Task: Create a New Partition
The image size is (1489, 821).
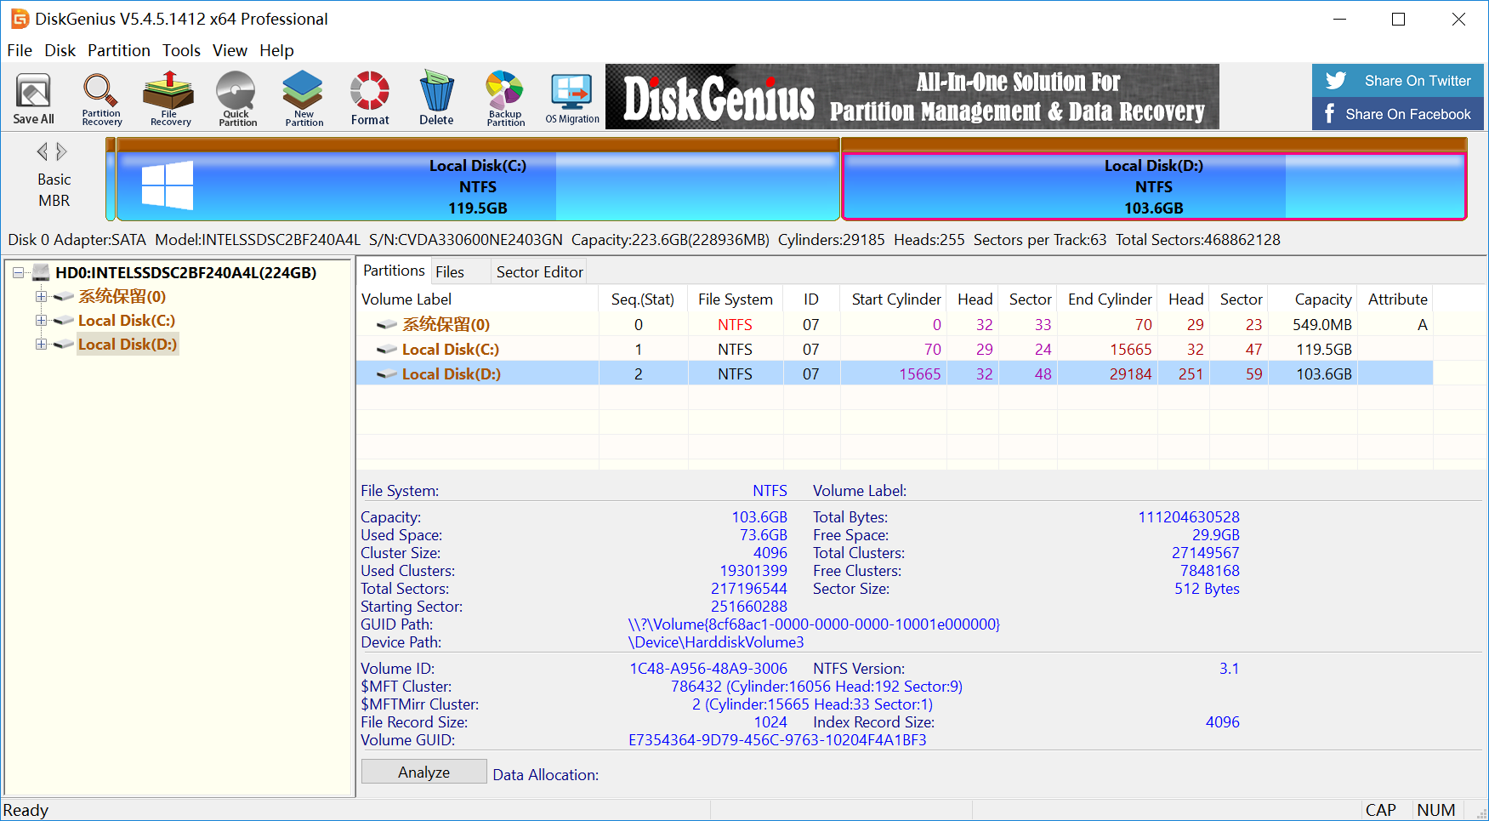Action: [x=304, y=98]
